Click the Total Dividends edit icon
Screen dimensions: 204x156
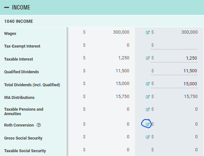[148, 84]
